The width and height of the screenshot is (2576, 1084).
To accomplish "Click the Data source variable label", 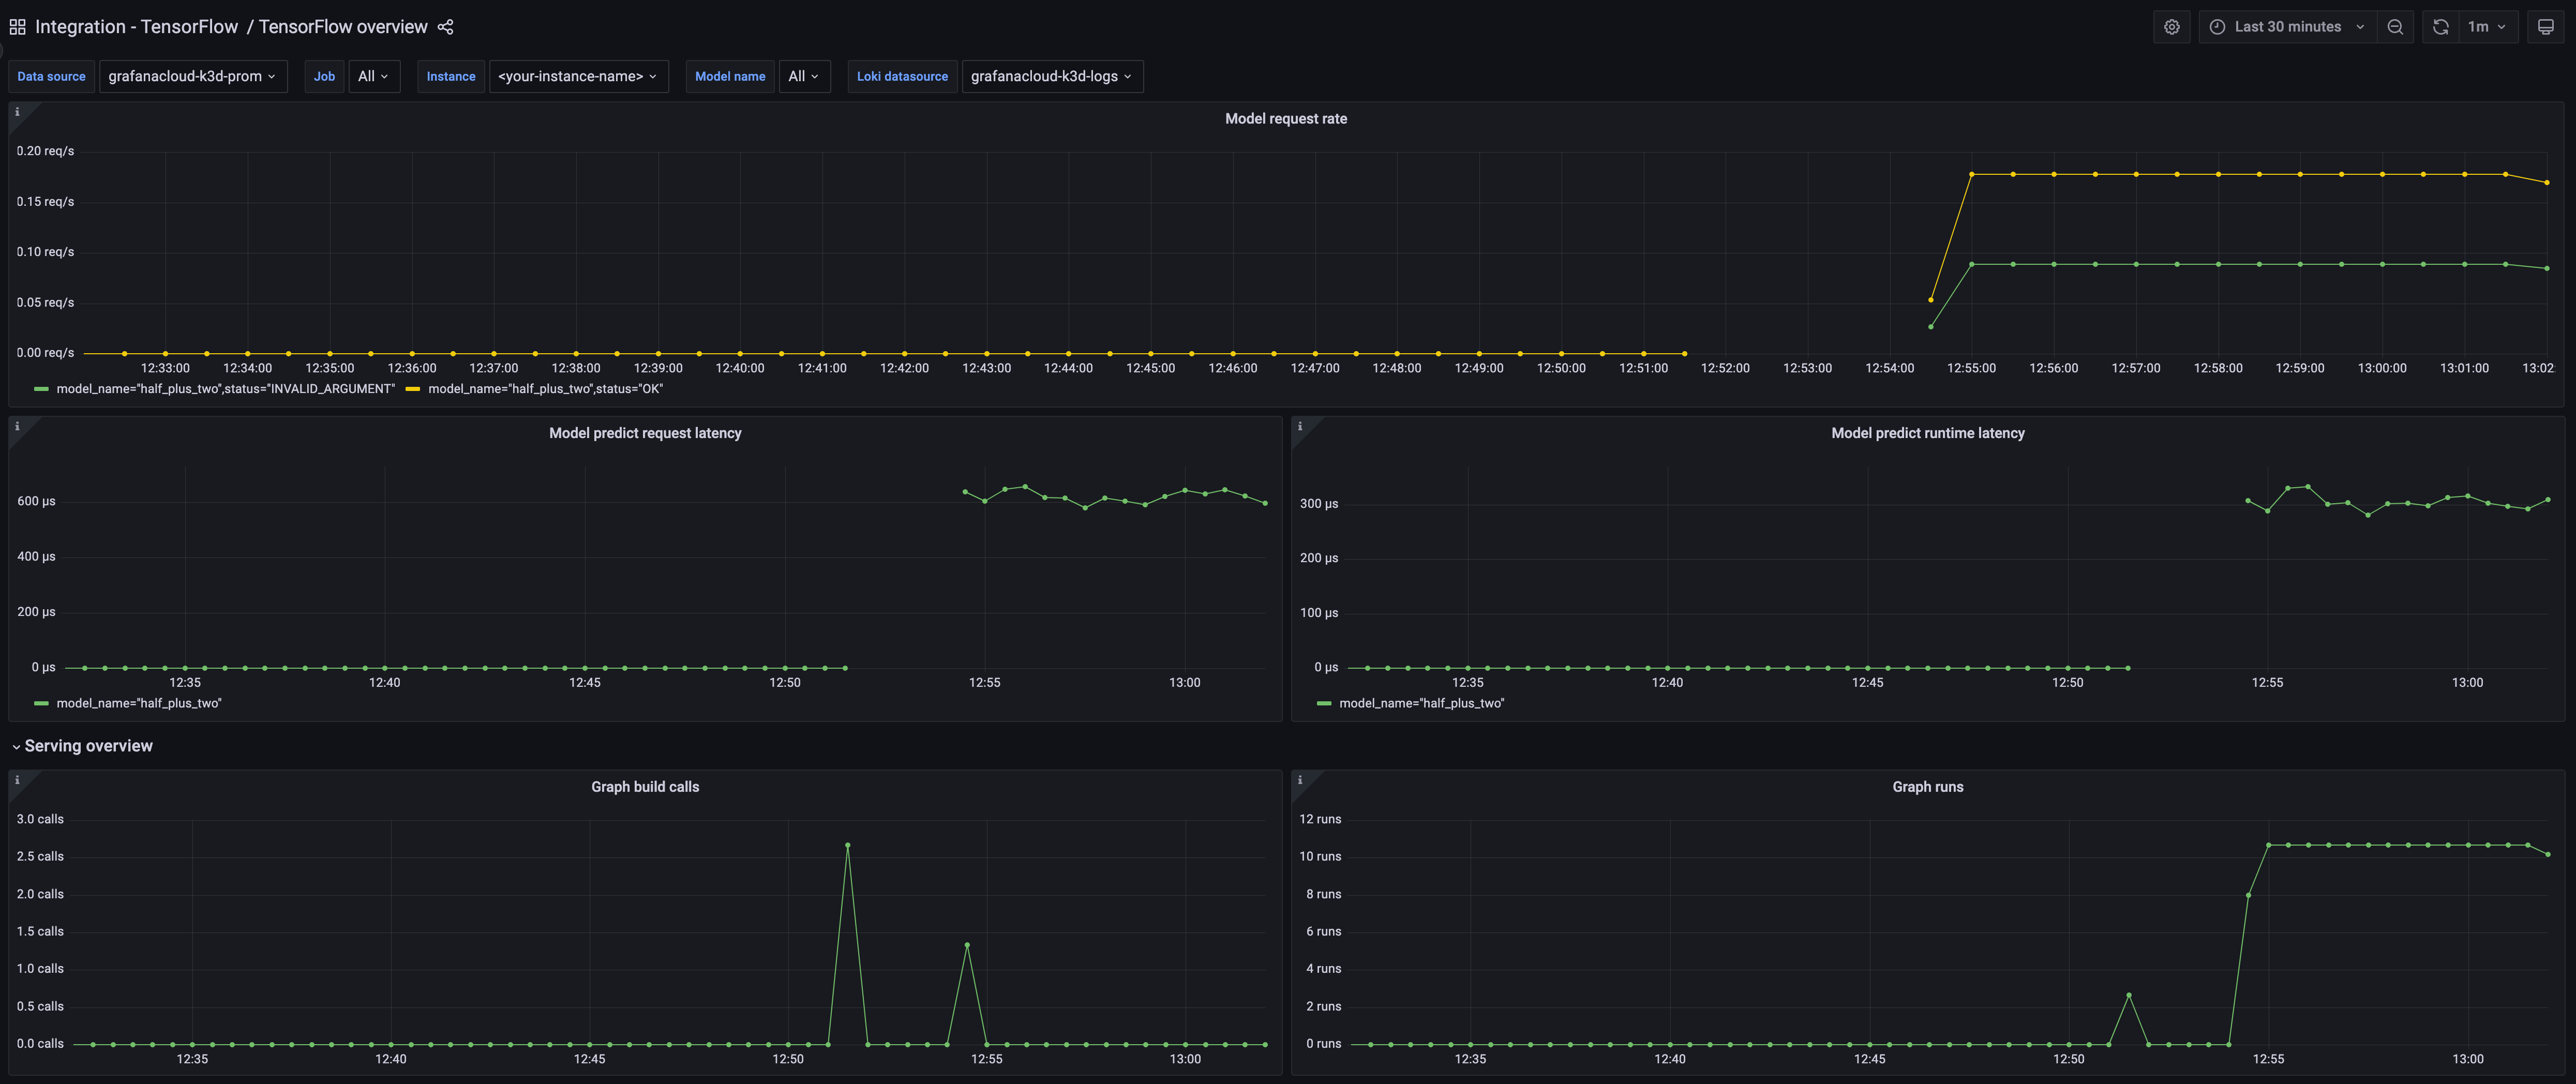I will pos(51,76).
